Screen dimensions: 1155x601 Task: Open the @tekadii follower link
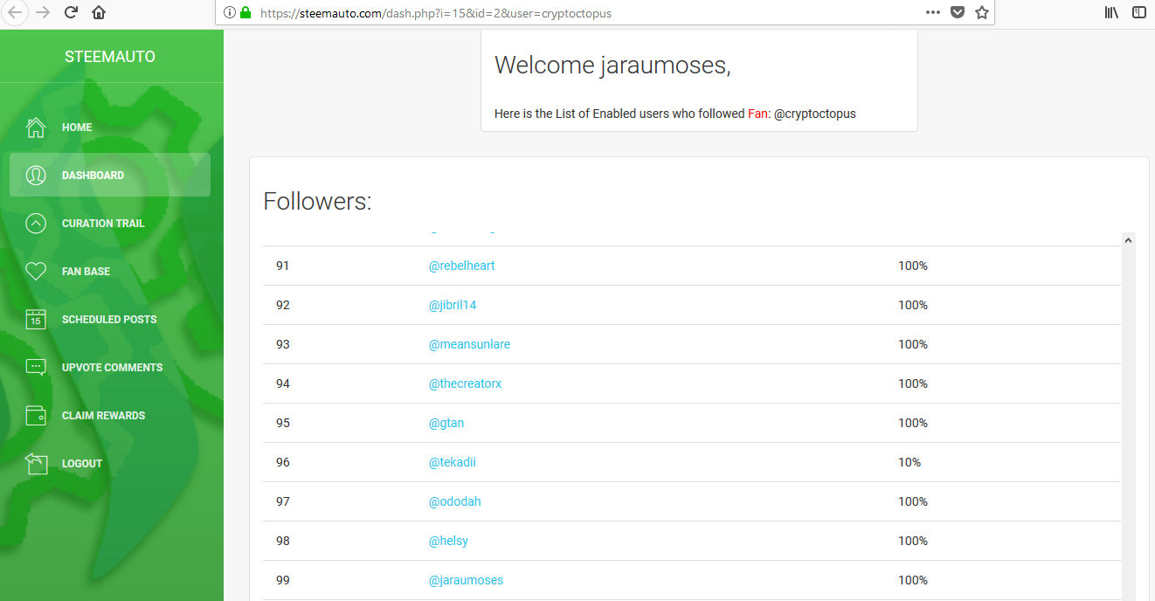452,462
